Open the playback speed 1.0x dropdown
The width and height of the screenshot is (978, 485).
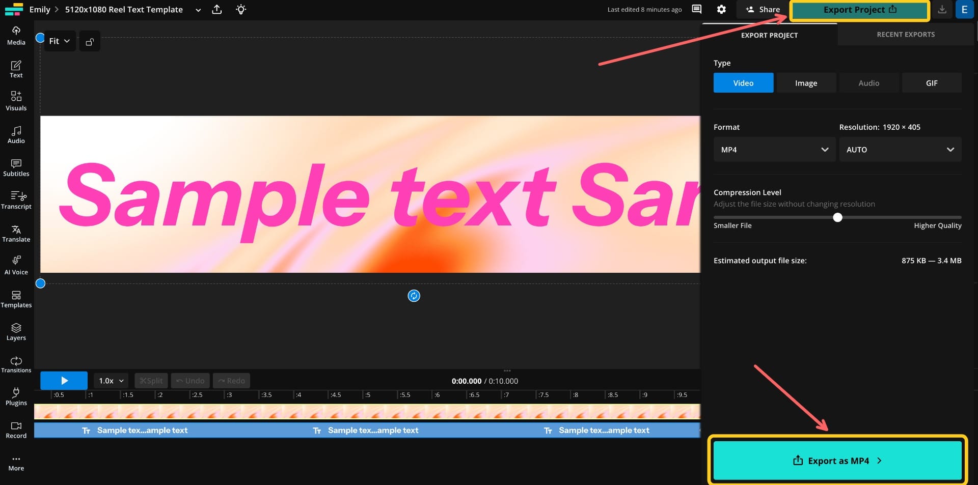pos(110,380)
